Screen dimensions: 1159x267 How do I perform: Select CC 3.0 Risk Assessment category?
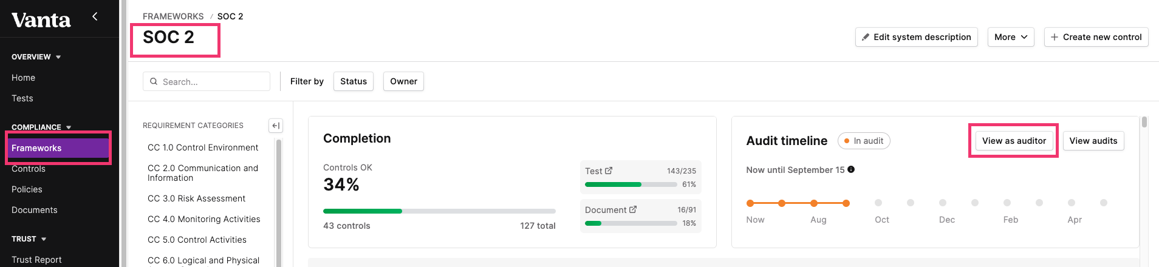(x=196, y=198)
